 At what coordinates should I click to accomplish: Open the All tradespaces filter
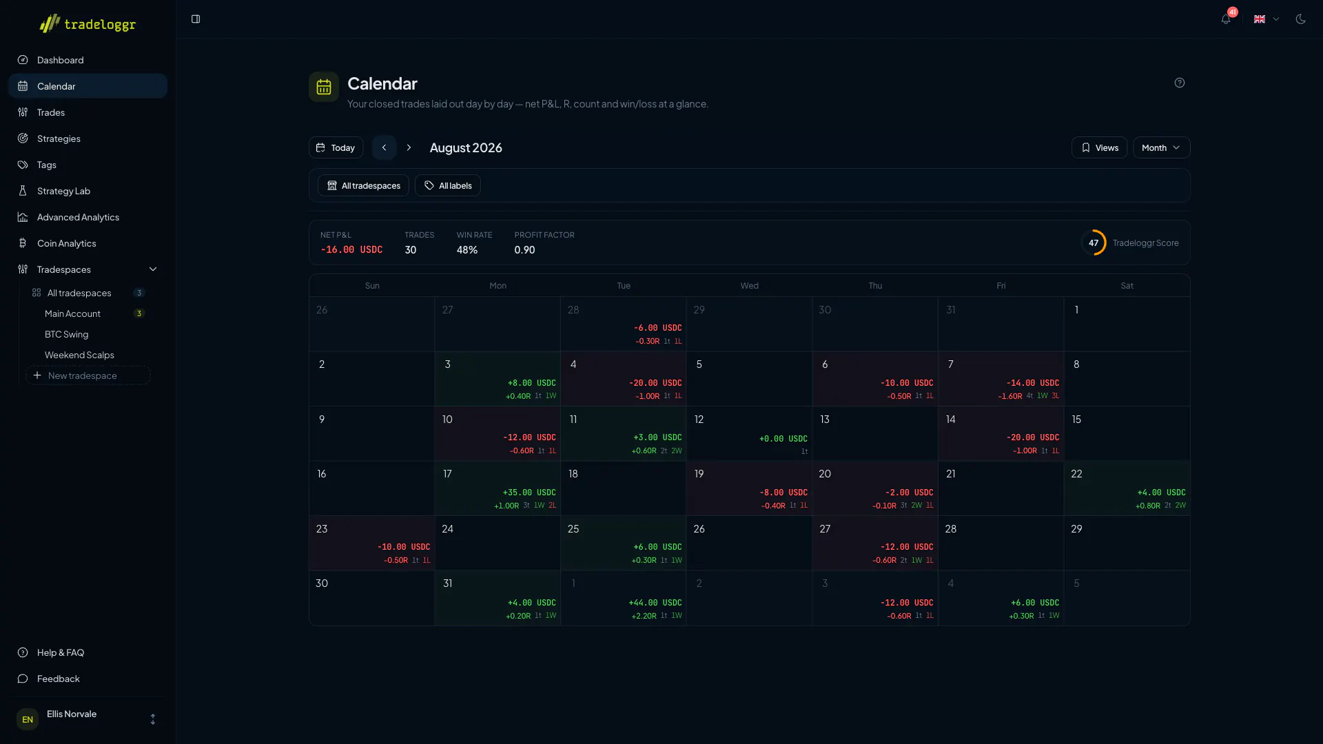coord(363,185)
